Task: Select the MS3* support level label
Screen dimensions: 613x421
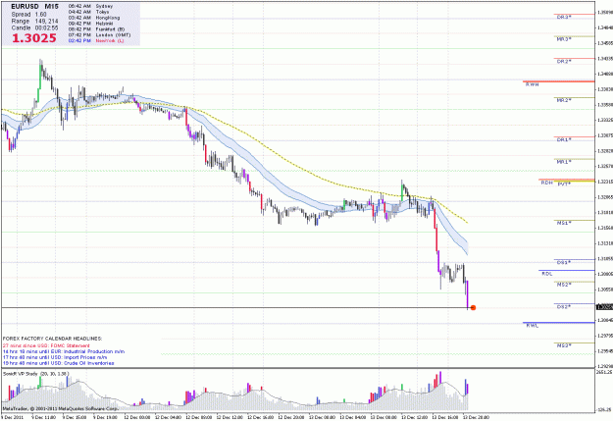Action: pyautogui.click(x=564, y=345)
